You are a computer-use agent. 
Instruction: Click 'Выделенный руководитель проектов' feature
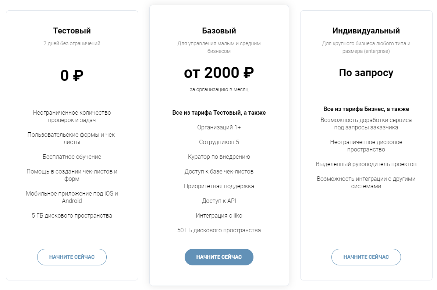tap(366, 164)
